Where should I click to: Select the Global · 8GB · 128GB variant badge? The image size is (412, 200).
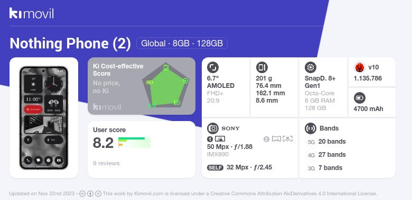tap(182, 43)
